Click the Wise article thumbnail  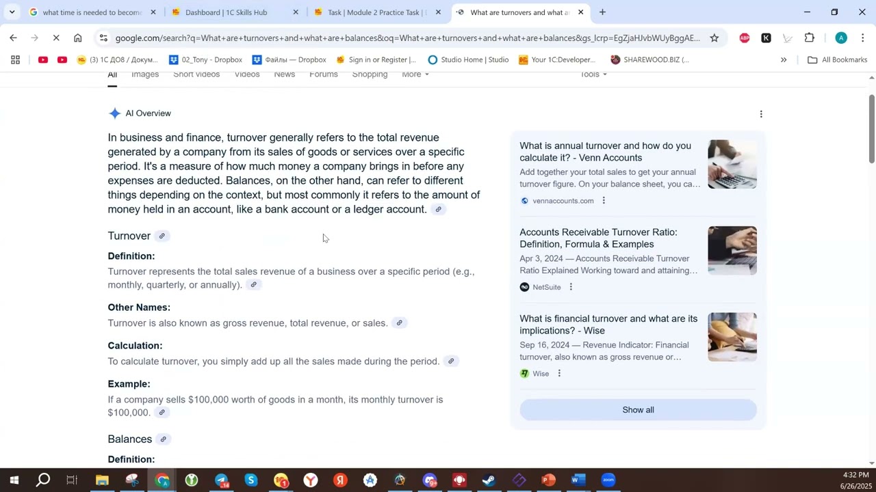click(732, 337)
